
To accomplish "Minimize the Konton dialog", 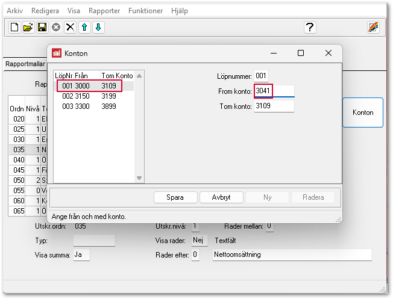I will pos(274,53).
